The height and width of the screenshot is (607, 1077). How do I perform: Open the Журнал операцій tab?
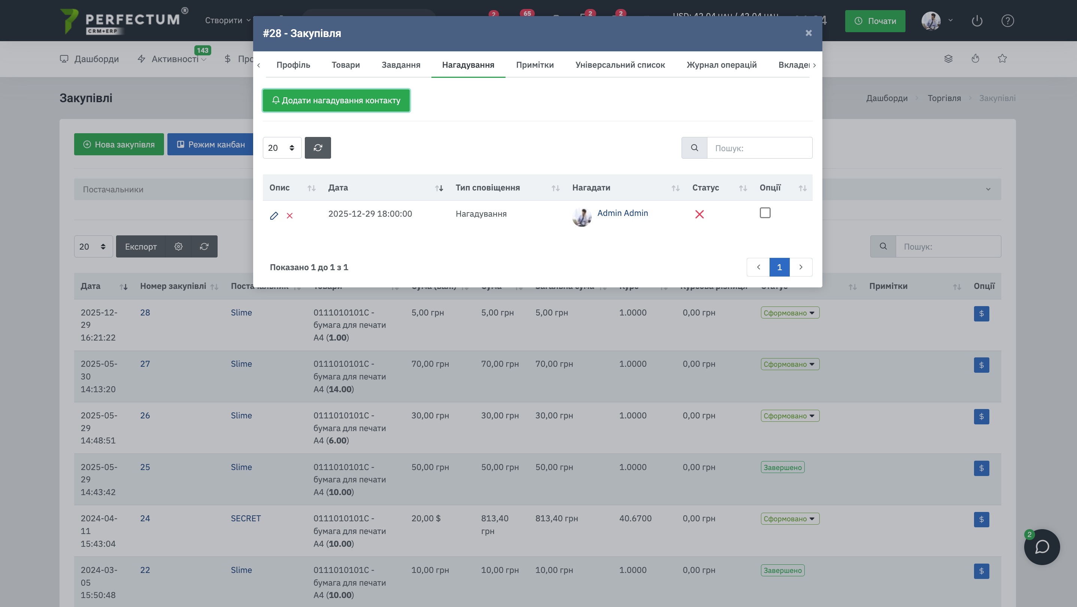click(x=721, y=65)
